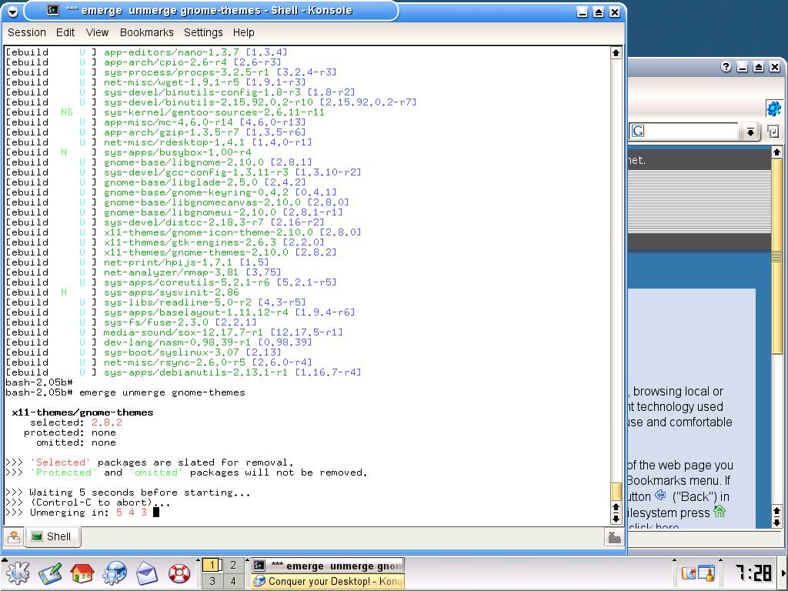
Task: Click the Konsole title bar terminal icon
Action: (52, 9)
